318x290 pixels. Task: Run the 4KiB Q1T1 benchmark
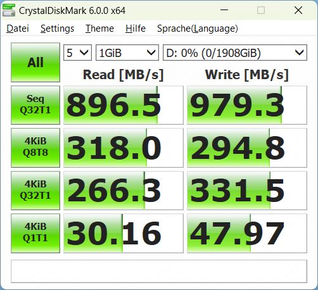point(35,233)
